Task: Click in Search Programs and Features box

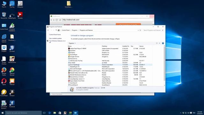Action: (153, 30)
